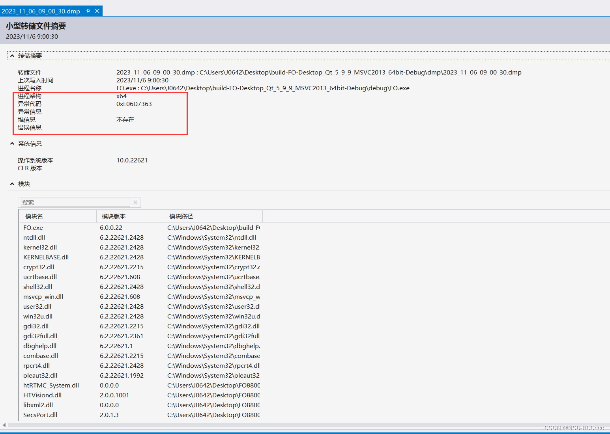Open the SecsPort.dll module details
This screenshot has height=434, width=610.
[40, 415]
